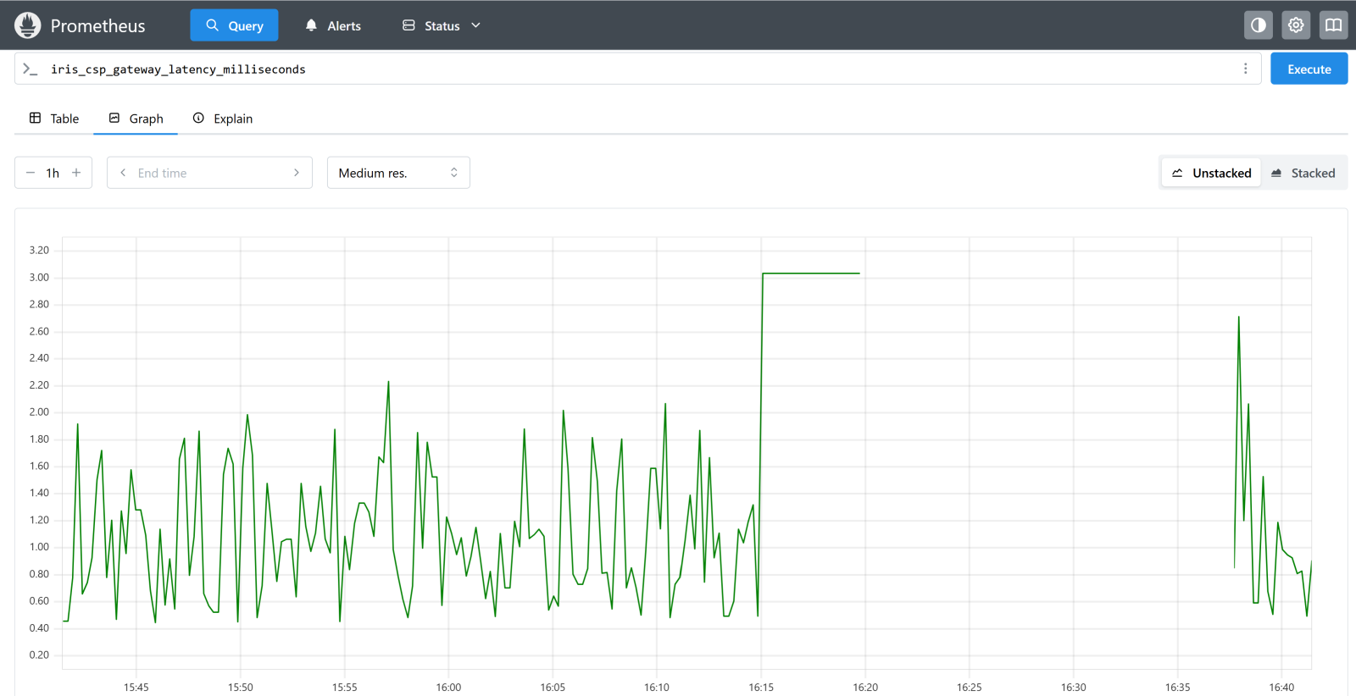Move end time backward with left chevron

coord(123,173)
